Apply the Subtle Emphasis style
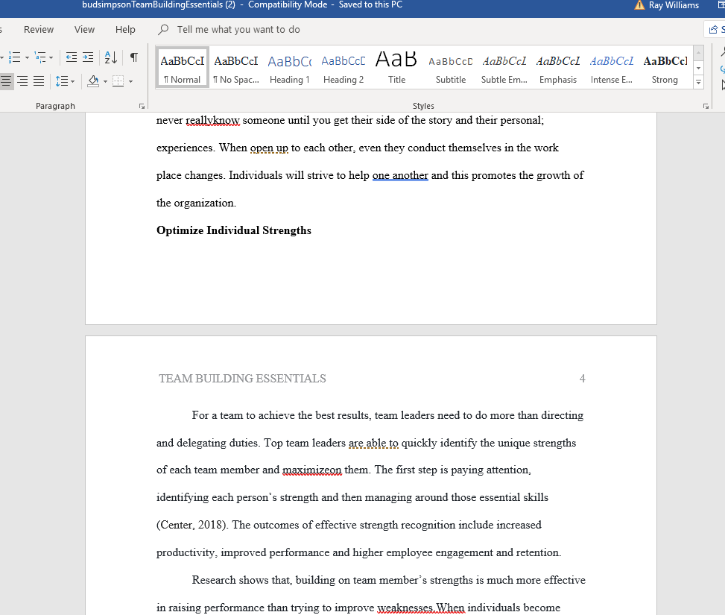The height and width of the screenshot is (615, 725). tap(504, 67)
